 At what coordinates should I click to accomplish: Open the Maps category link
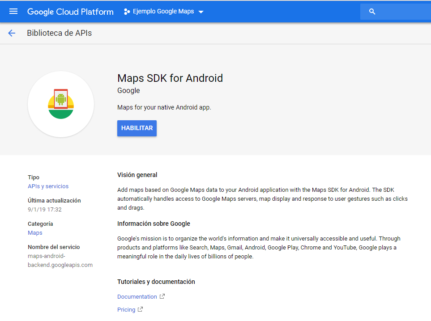click(35, 232)
